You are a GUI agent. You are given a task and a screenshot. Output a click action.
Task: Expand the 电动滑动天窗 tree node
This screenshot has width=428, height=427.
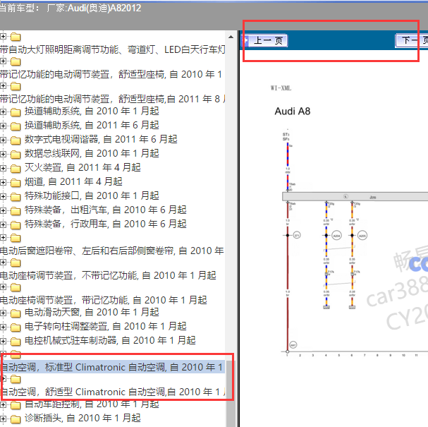click(x=3, y=313)
